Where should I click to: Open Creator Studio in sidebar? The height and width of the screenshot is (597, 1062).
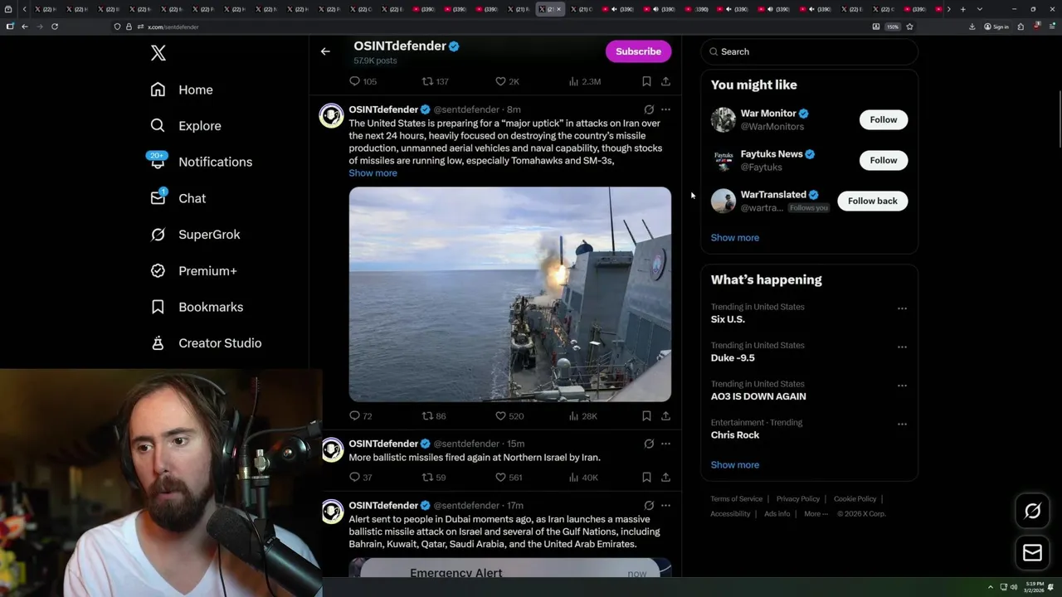[206, 343]
